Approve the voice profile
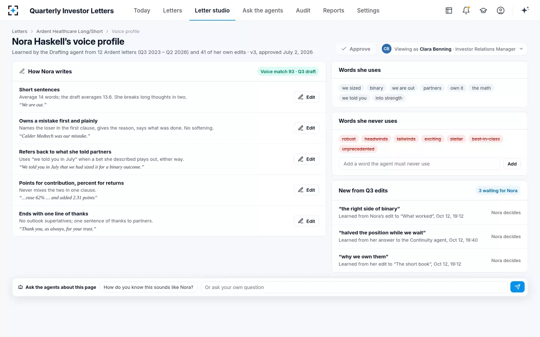The height and width of the screenshot is (337, 540). click(356, 49)
